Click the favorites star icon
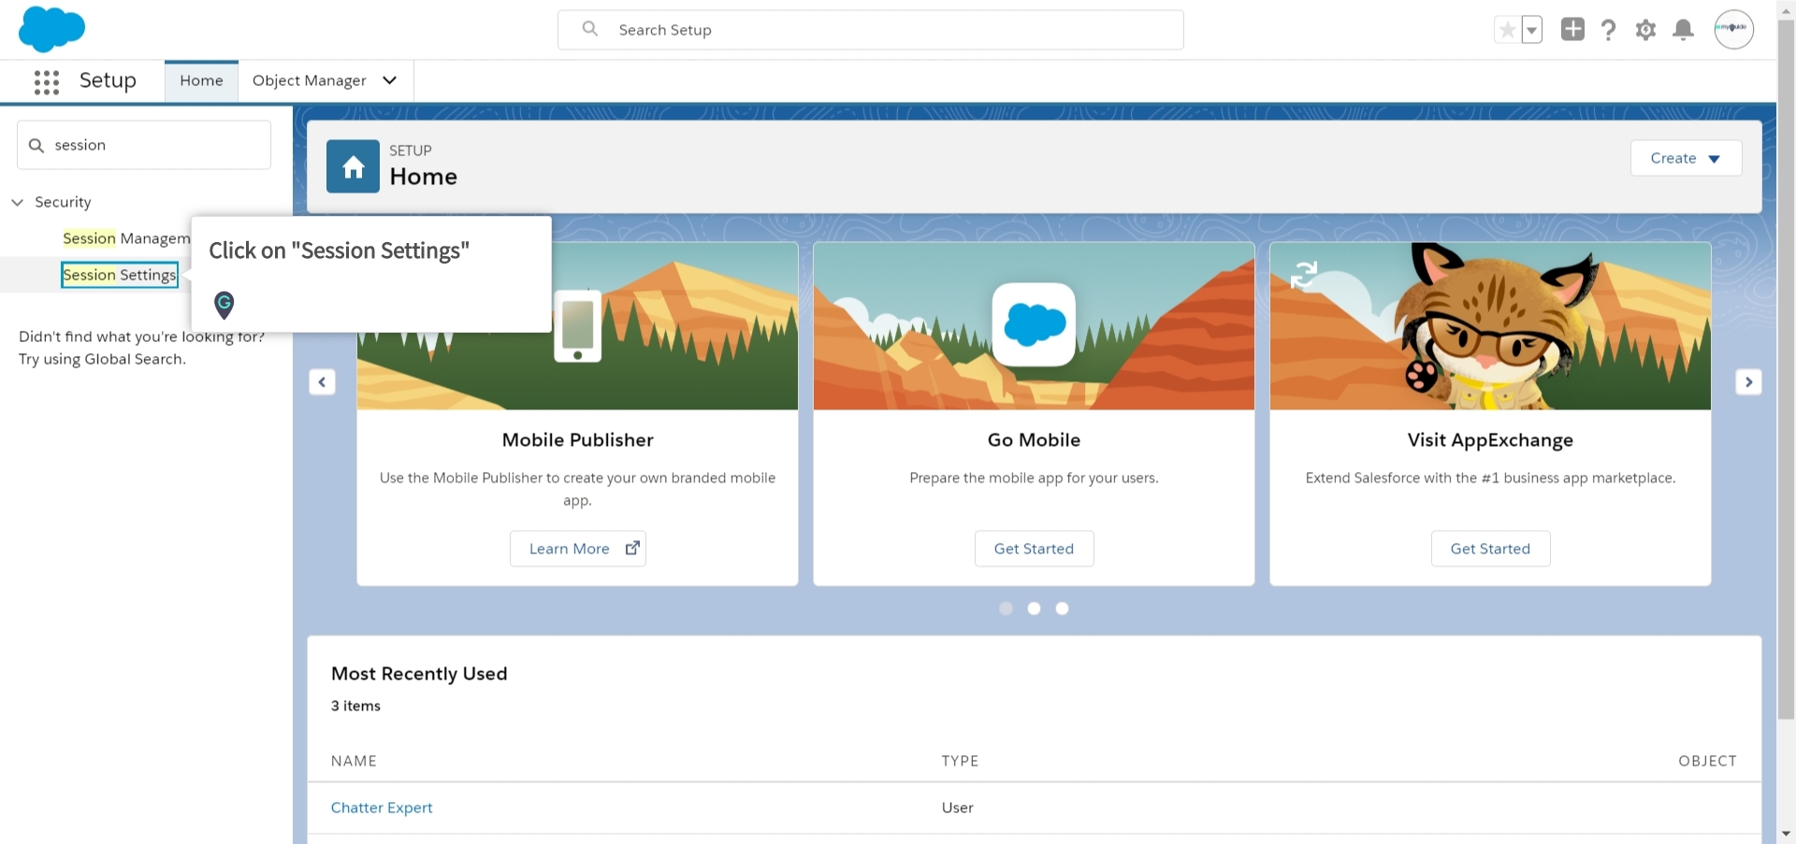 point(1507,30)
